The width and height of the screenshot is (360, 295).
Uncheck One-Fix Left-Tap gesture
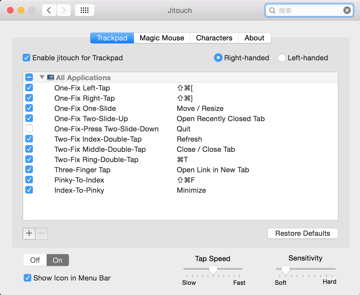(29, 88)
